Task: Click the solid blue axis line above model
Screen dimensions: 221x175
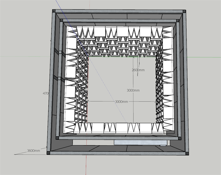Action: (x=58, y=5)
